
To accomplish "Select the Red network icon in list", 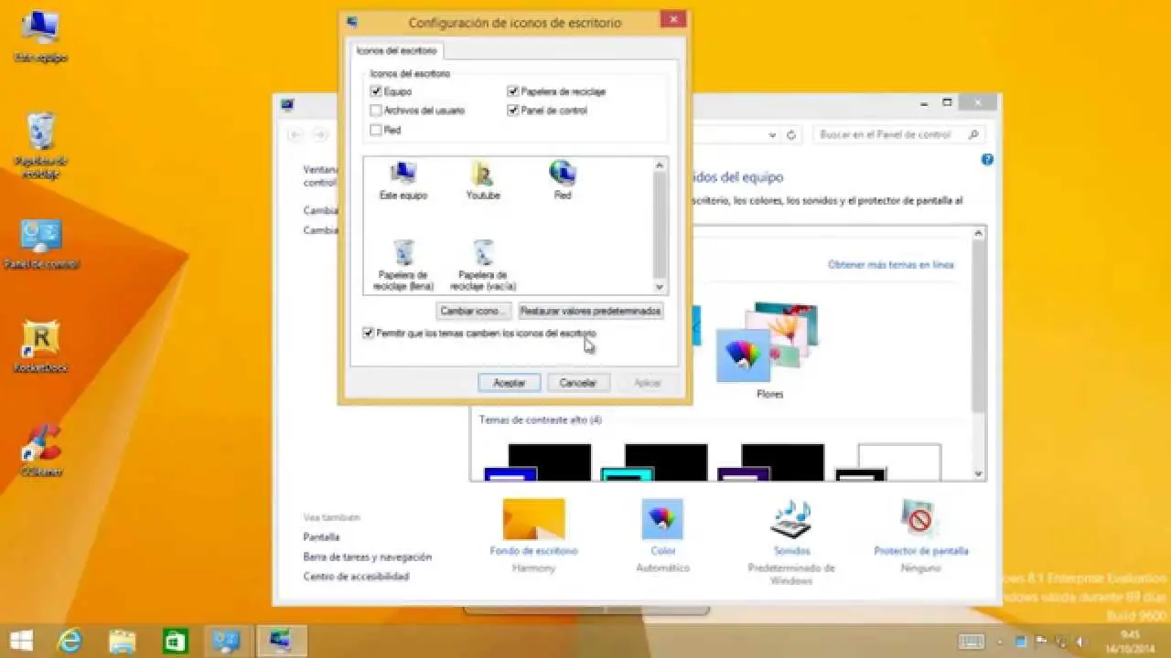I will (562, 180).
